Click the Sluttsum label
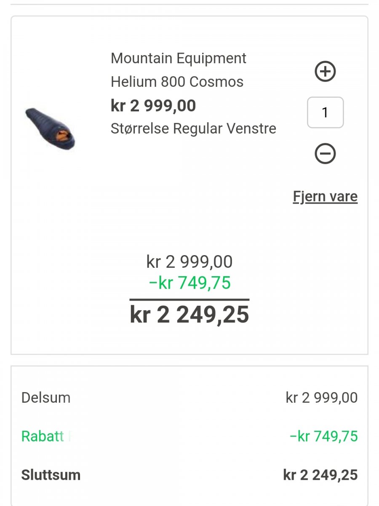The width and height of the screenshot is (379, 506). pyautogui.click(x=51, y=475)
